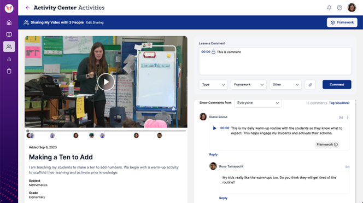Screen dimensions: 363x203
Task: Click Diane Reese's avatar in the comments
Action: [203, 117]
